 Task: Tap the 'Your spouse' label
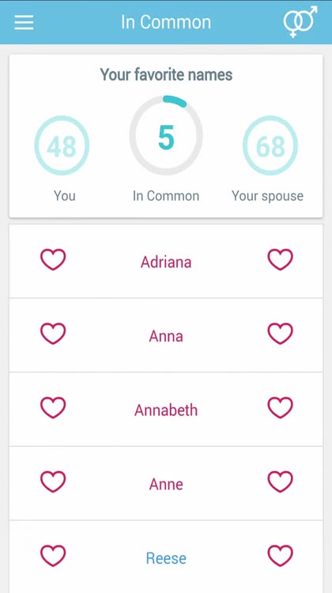click(267, 196)
